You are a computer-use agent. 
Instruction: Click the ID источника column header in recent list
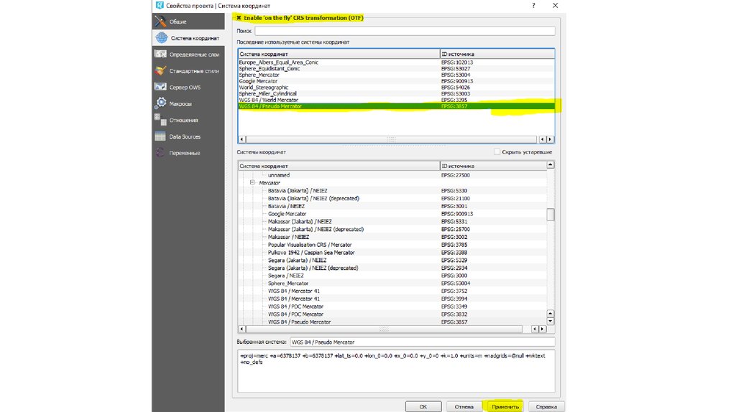pyautogui.click(x=496, y=54)
